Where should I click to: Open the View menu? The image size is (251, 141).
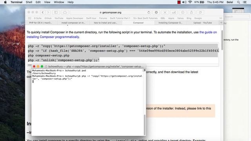(47, 2)
